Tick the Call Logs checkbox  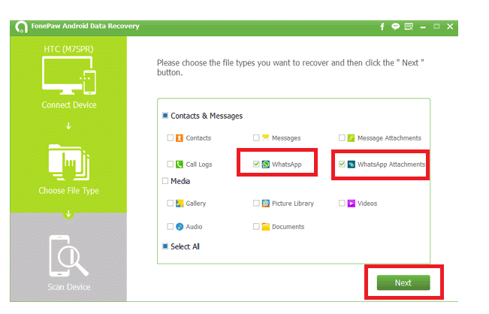click(x=170, y=164)
